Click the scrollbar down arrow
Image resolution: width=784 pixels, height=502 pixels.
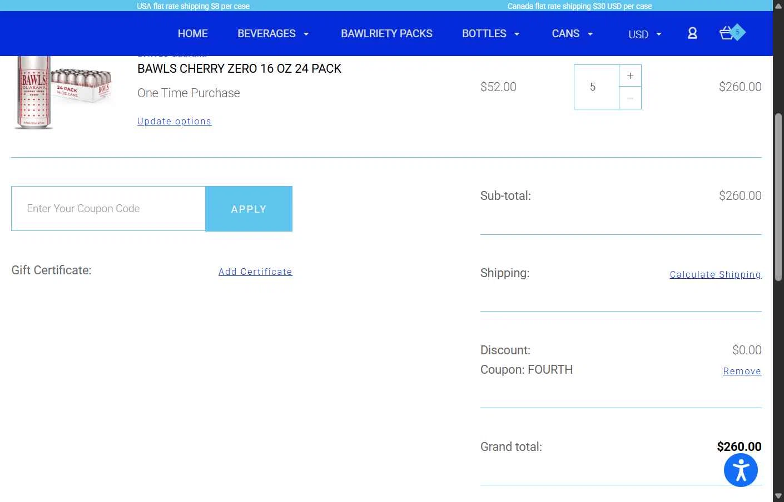[778, 496]
